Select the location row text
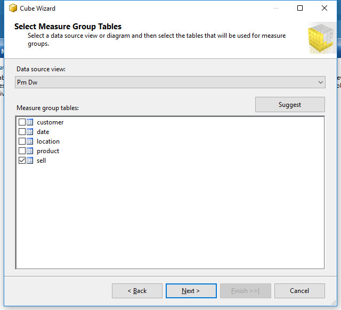Viewport: 341px width, 310px height. (48, 141)
